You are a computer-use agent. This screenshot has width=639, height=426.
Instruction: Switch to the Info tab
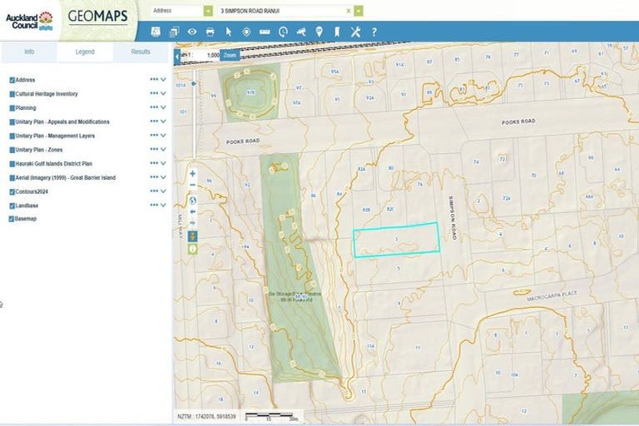click(x=28, y=52)
